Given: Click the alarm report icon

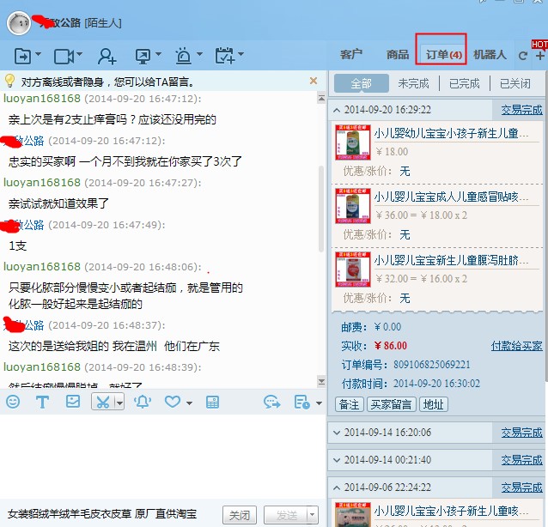Looking at the screenshot, I should tap(183, 56).
